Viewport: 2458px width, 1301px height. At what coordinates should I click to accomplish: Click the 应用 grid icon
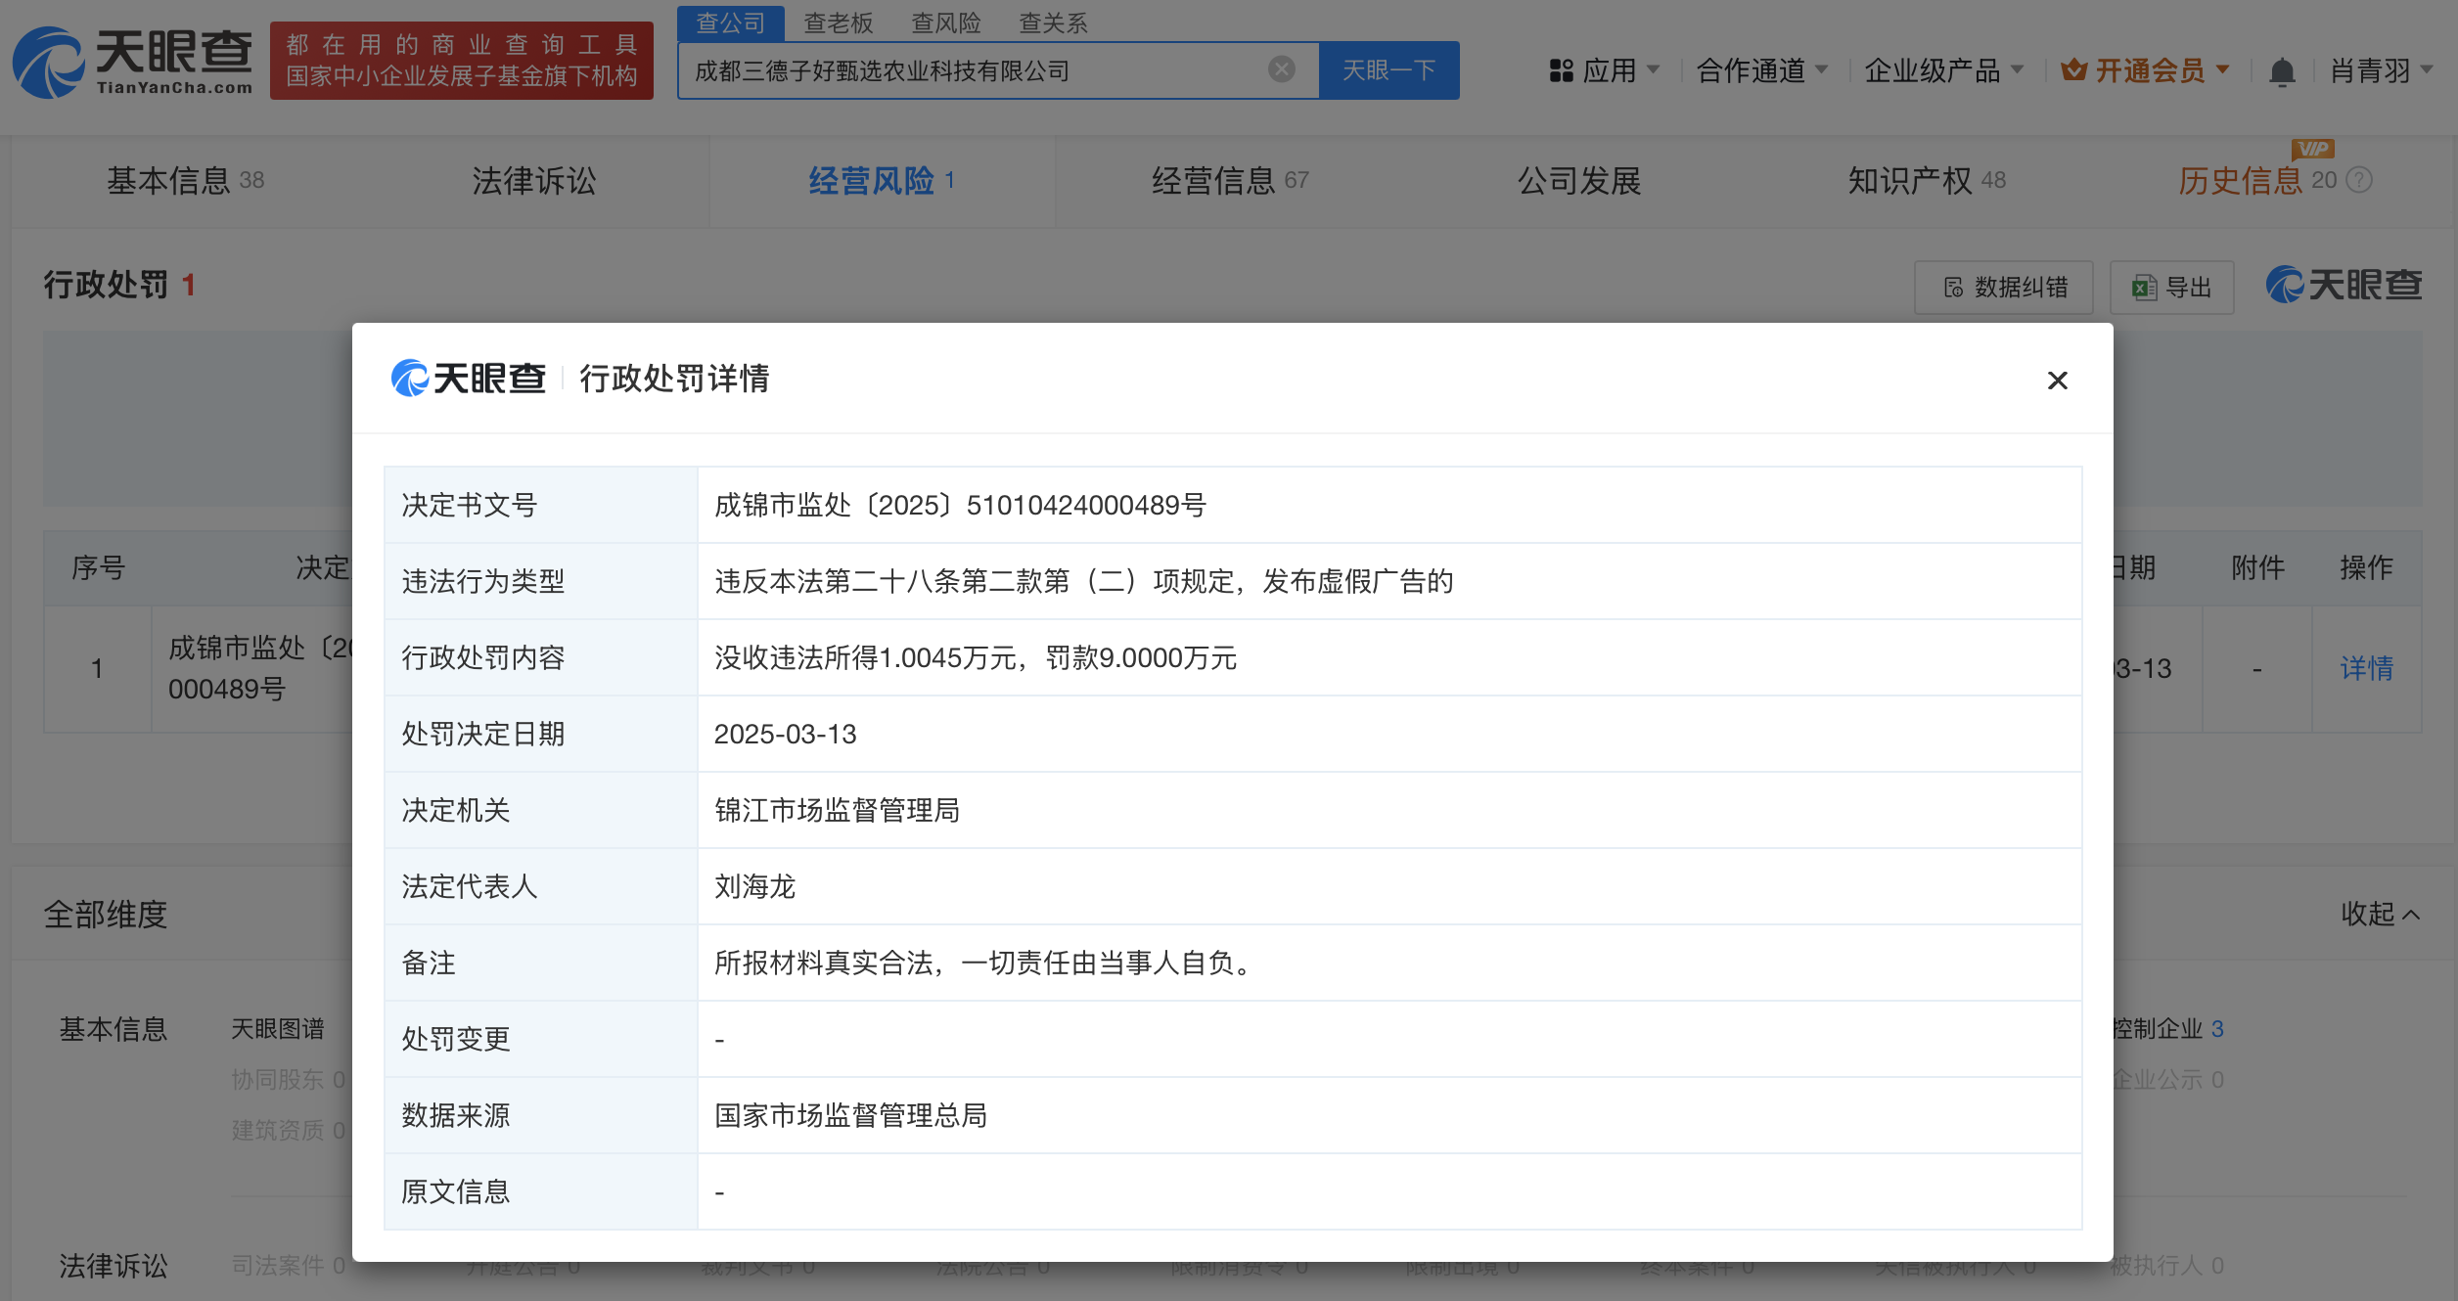coord(1561,70)
